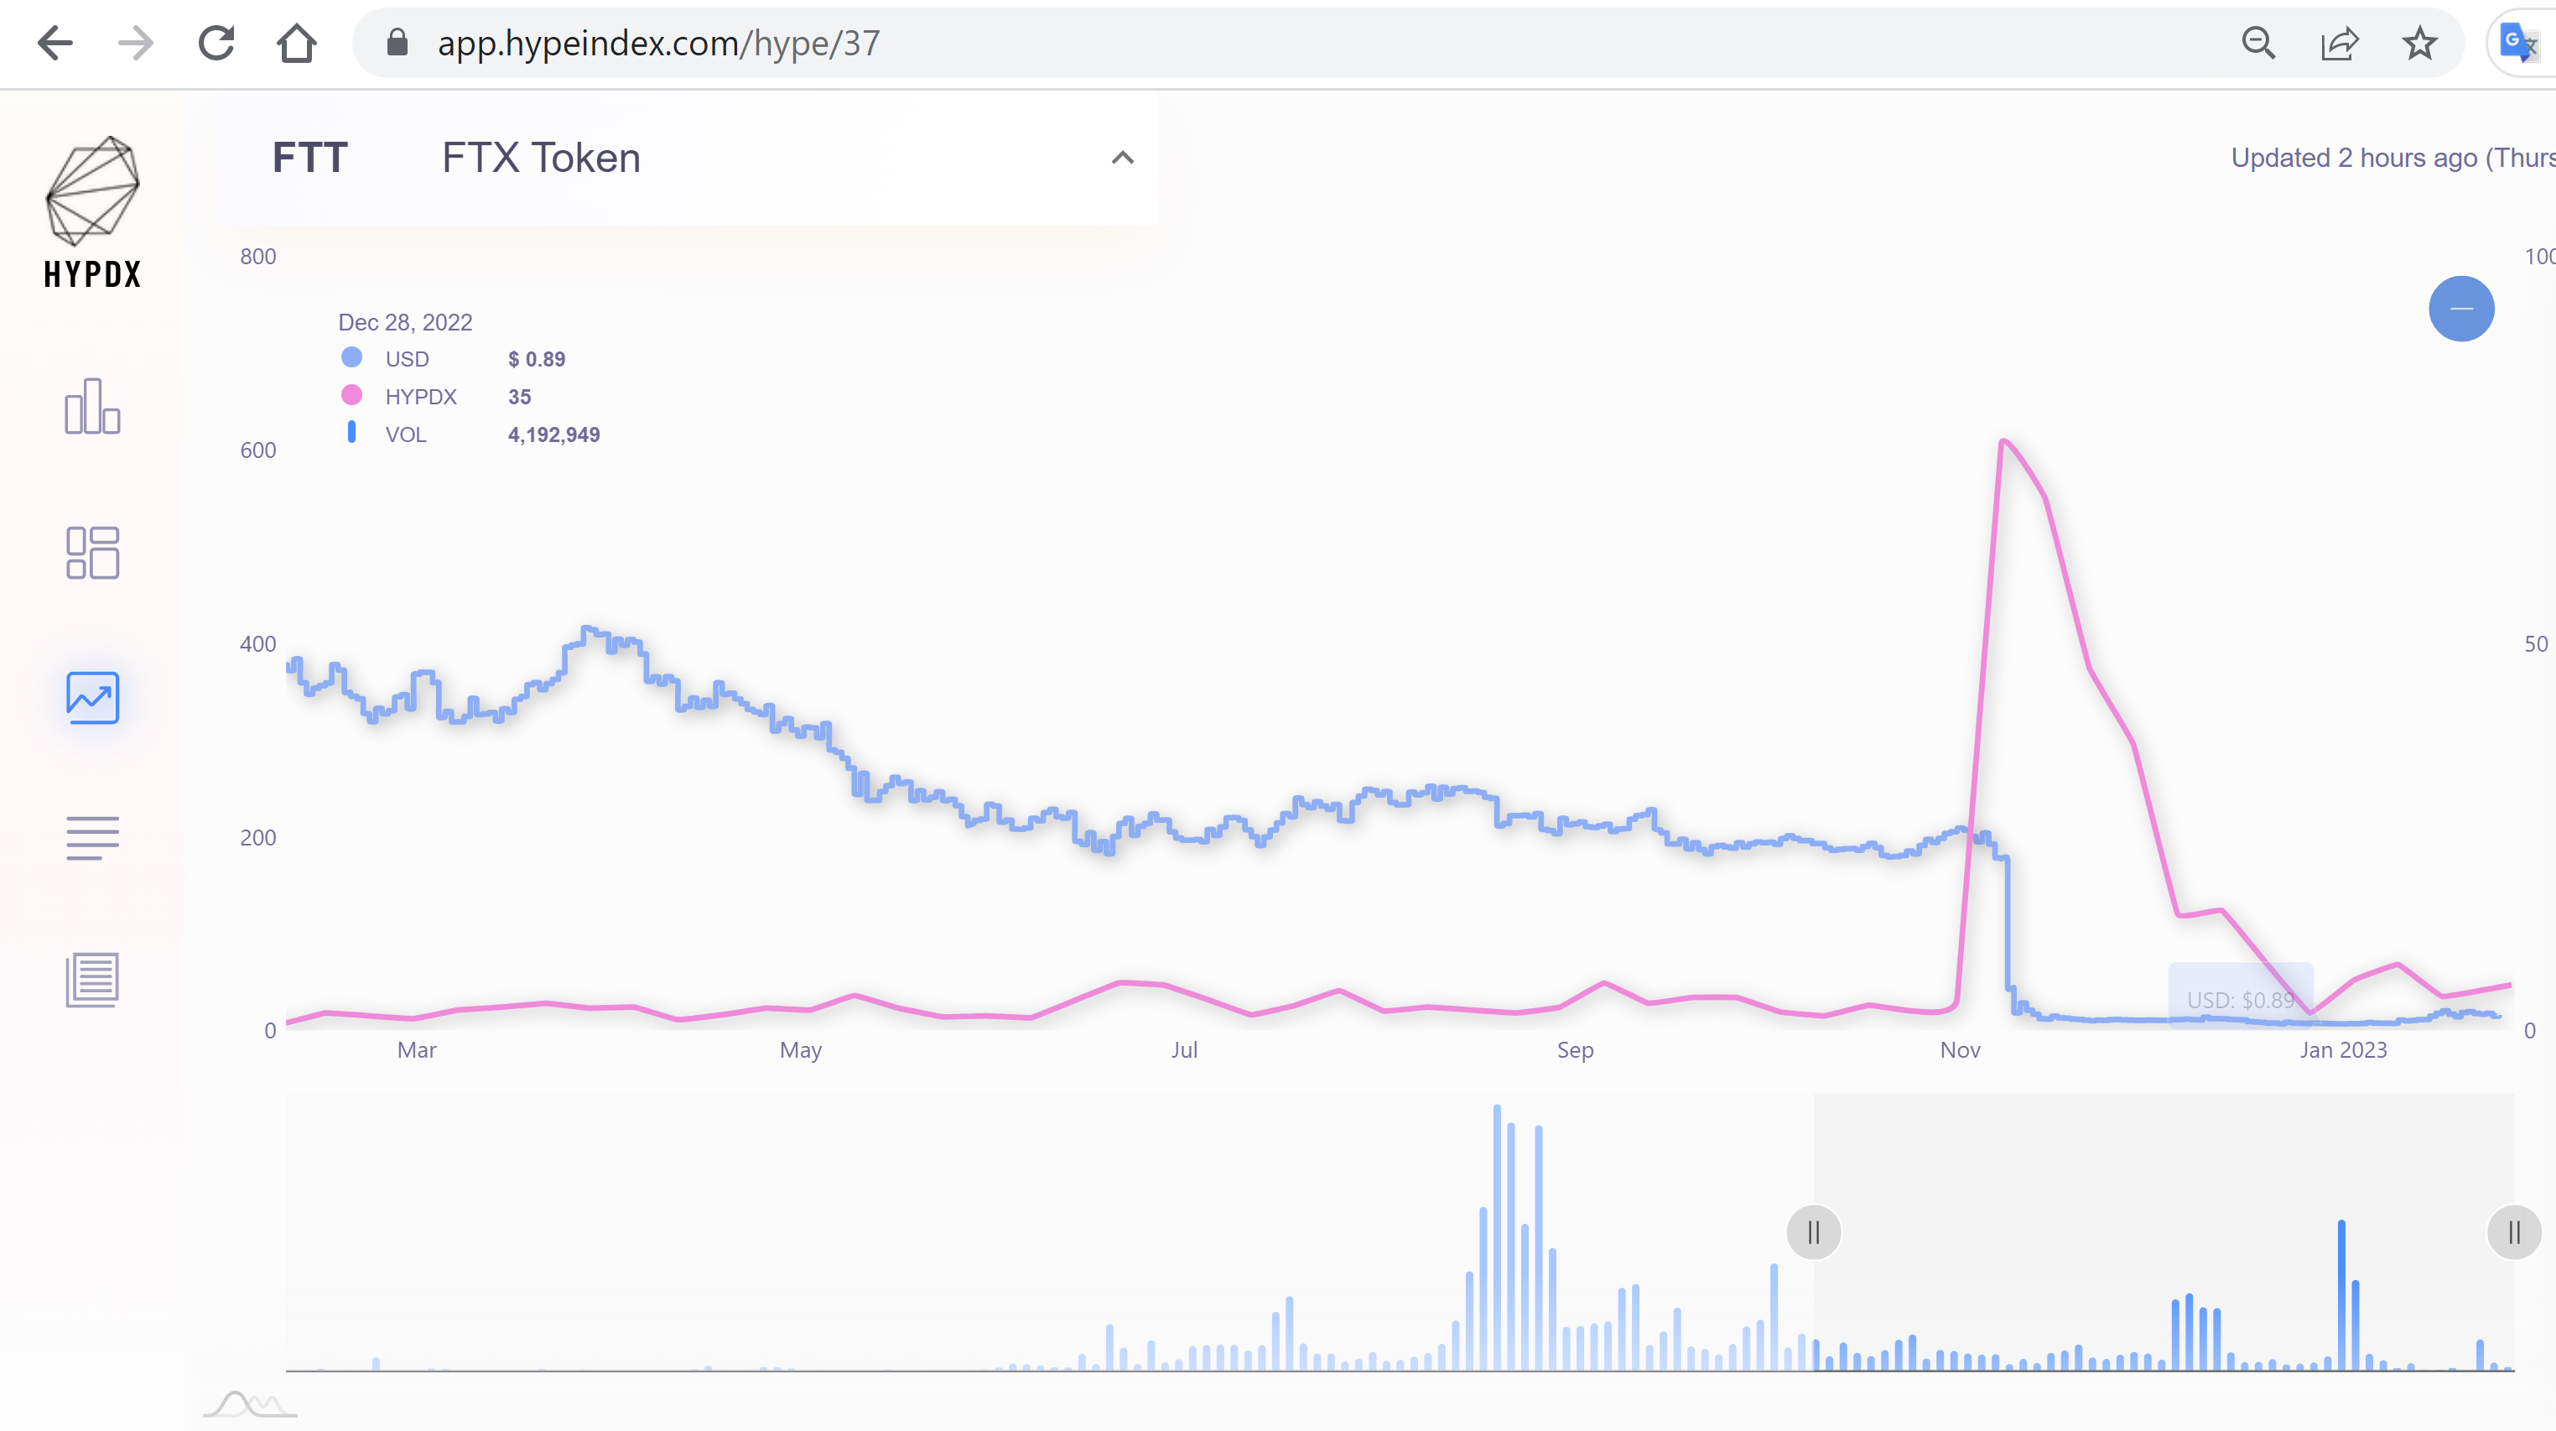
Task: Click the Updated 2 hours ago text
Action: click(2392, 158)
